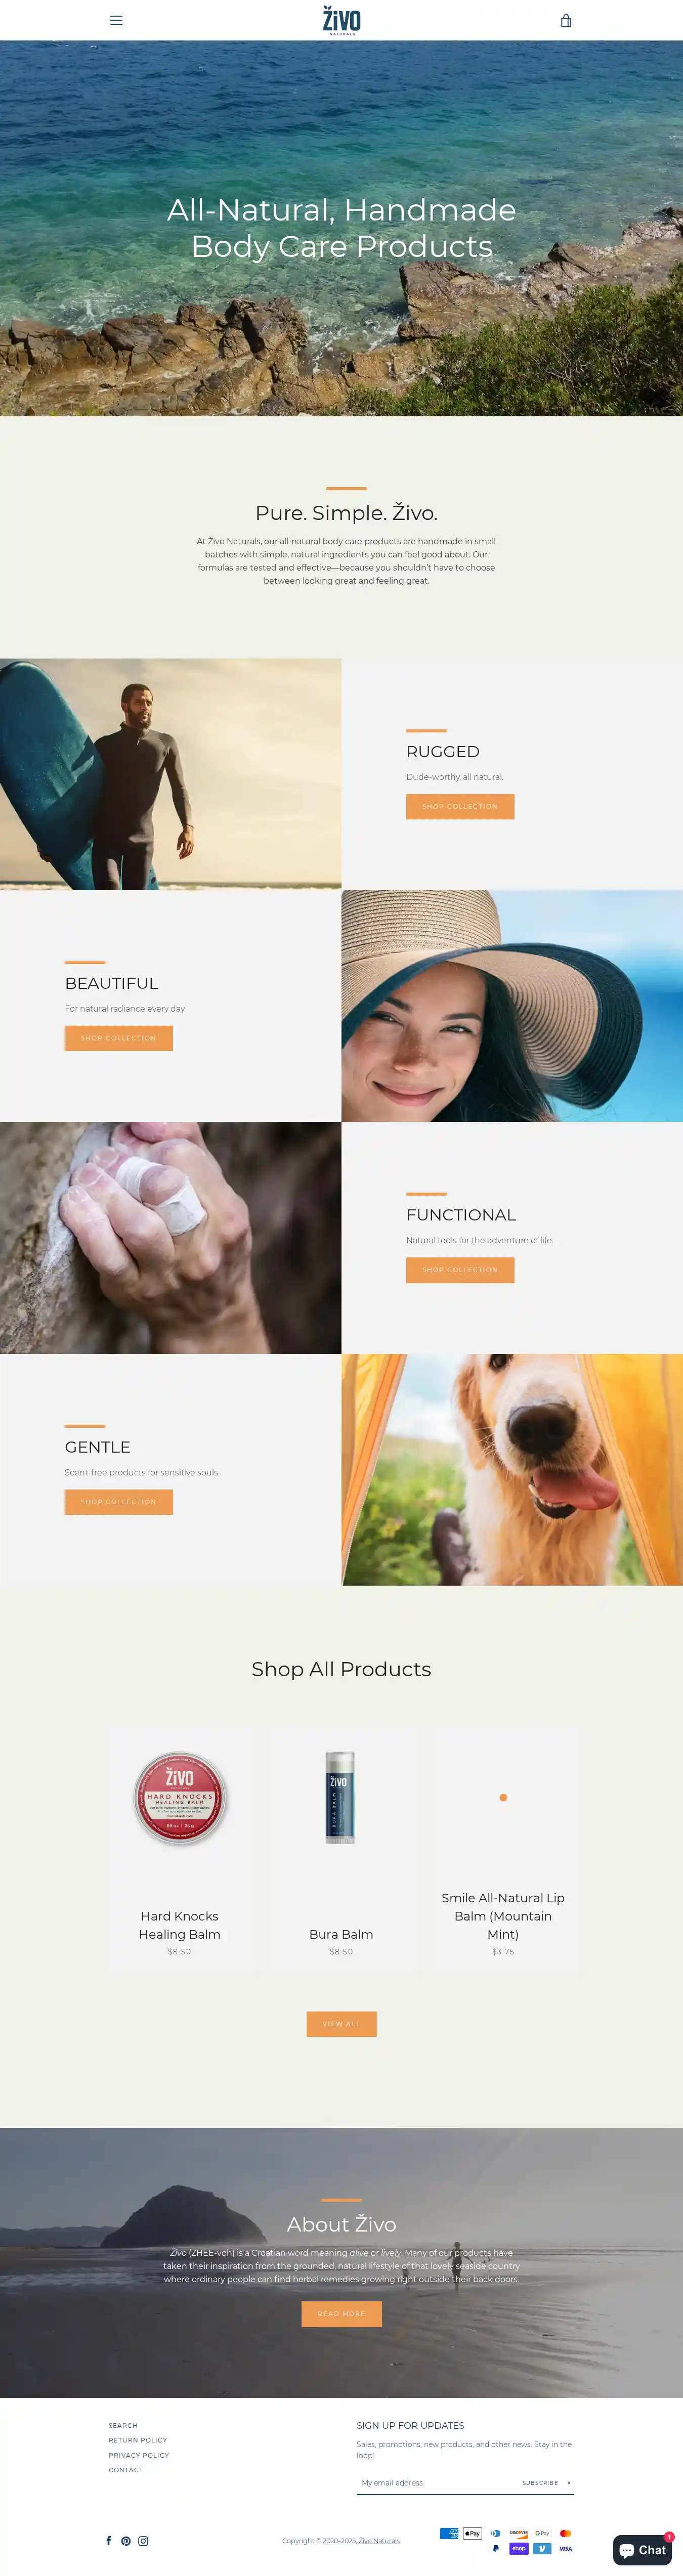Go to Return Policy footer link

point(138,2440)
